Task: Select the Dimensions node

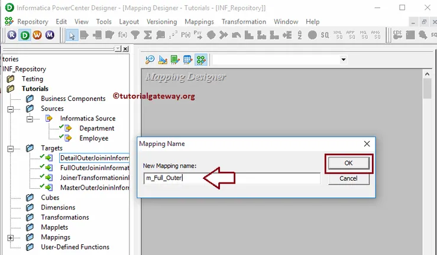Action: click(58, 207)
